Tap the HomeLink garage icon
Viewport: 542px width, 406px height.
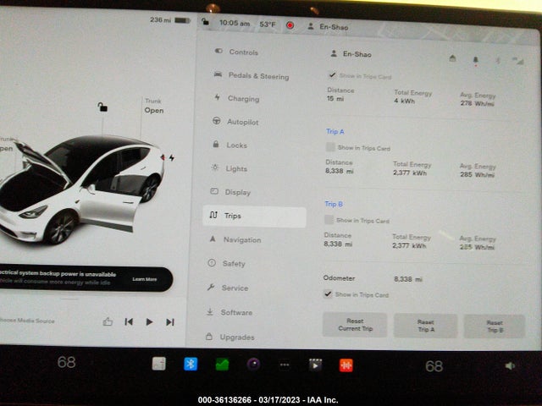tap(452, 58)
